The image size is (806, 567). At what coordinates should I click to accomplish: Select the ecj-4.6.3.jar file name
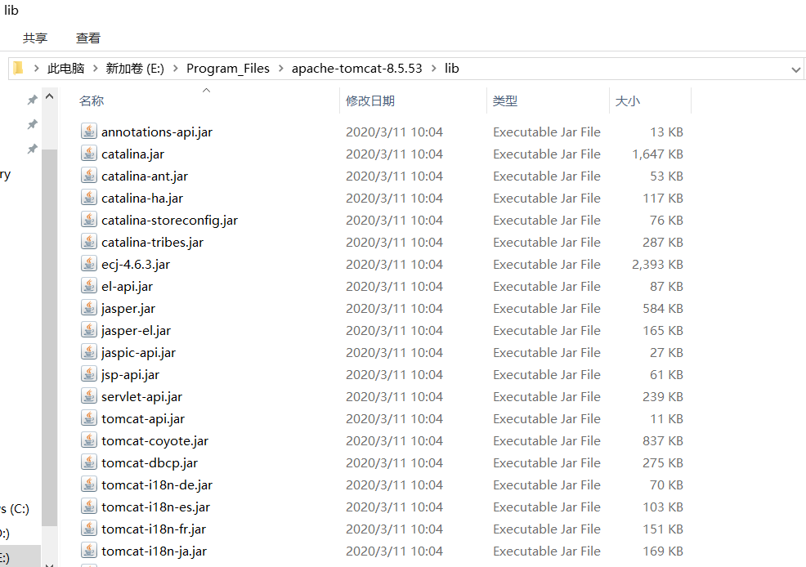(x=136, y=265)
